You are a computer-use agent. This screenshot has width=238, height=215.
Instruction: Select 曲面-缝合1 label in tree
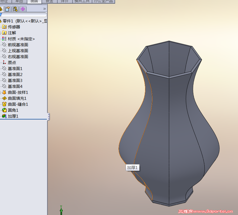pyautogui.click(x=18, y=104)
